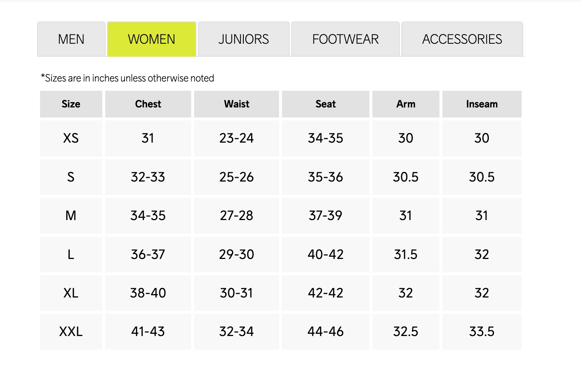Viewport: 581px width, 389px height.
Task: Show the ACCESSORIES size chart tab
Action: pyautogui.click(x=462, y=39)
